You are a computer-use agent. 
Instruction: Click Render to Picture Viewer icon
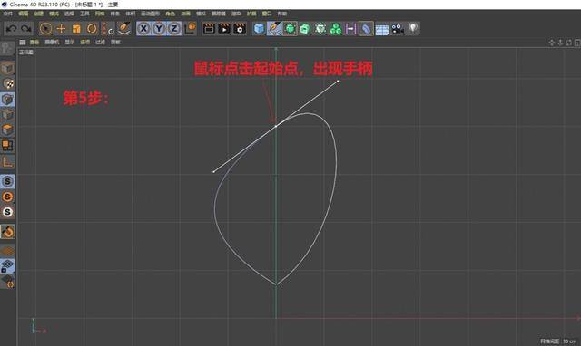click(x=224, y=28)
